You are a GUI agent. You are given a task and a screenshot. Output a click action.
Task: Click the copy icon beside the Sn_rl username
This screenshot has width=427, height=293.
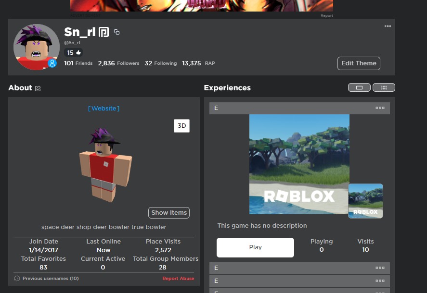[x=116, y=32]
